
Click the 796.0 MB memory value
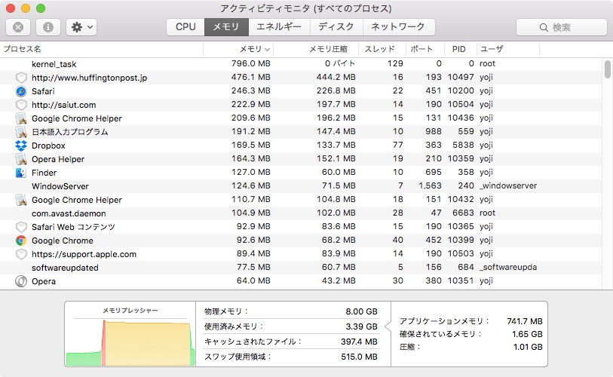point(251,63)
